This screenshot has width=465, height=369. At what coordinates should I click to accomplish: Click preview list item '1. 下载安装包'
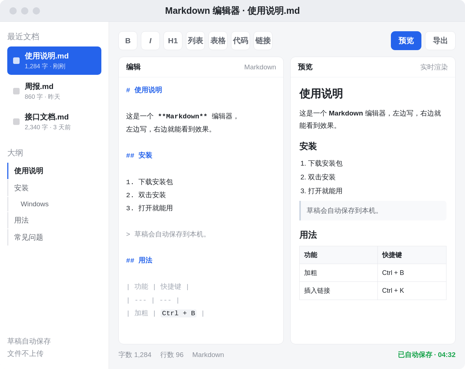tap(322, 163)
